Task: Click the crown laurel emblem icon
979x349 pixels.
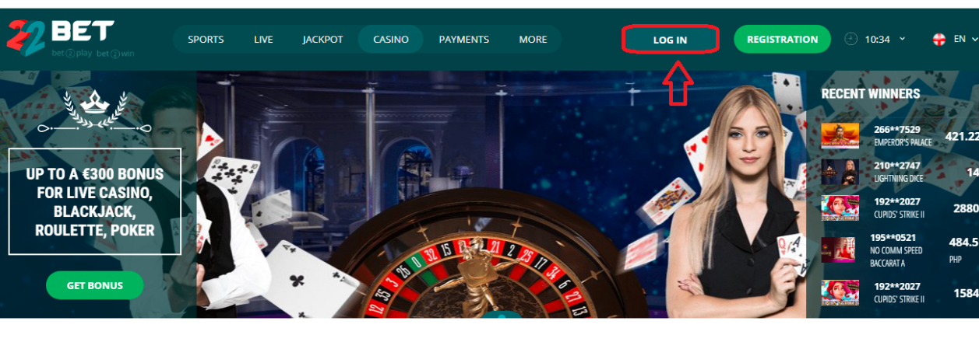Action: [95, 110]
